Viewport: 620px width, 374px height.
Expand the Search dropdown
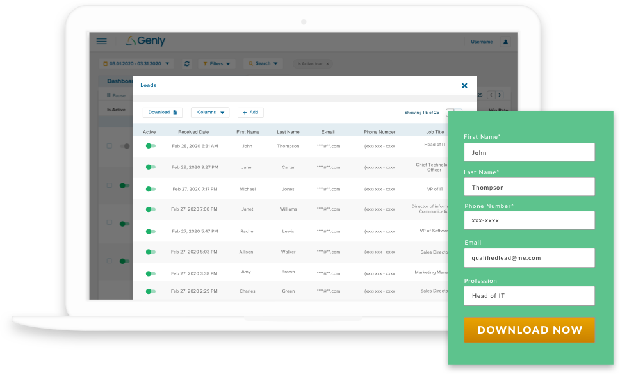pyautogui.click(x=263, y=64)
